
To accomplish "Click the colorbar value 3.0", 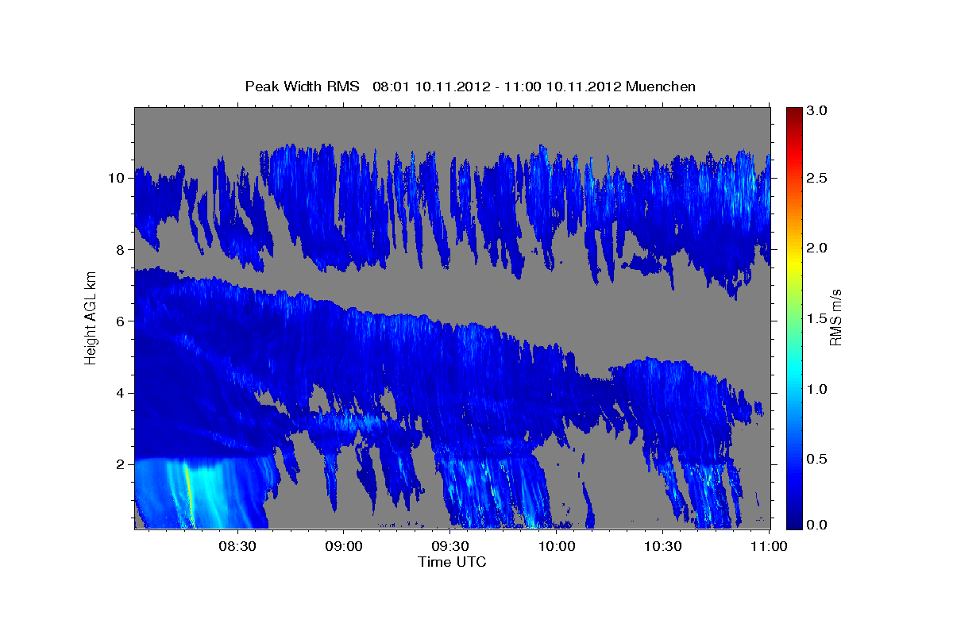I will click(x=818, y=111).
